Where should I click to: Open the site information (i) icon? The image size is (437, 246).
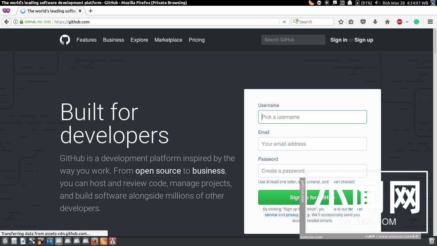[x=15, y=22]
